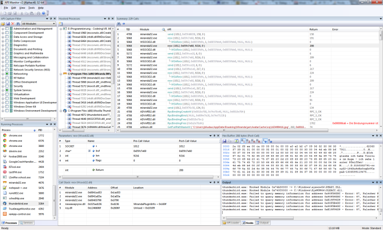Click the Summary horizontal scrollbar
This screenshot has width=383, height=230.
pyautogui.click(x=224, y=131)
